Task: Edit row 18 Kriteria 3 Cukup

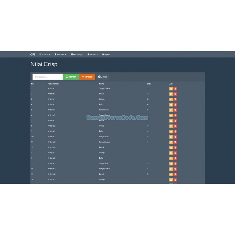Action: coord(171,180)
